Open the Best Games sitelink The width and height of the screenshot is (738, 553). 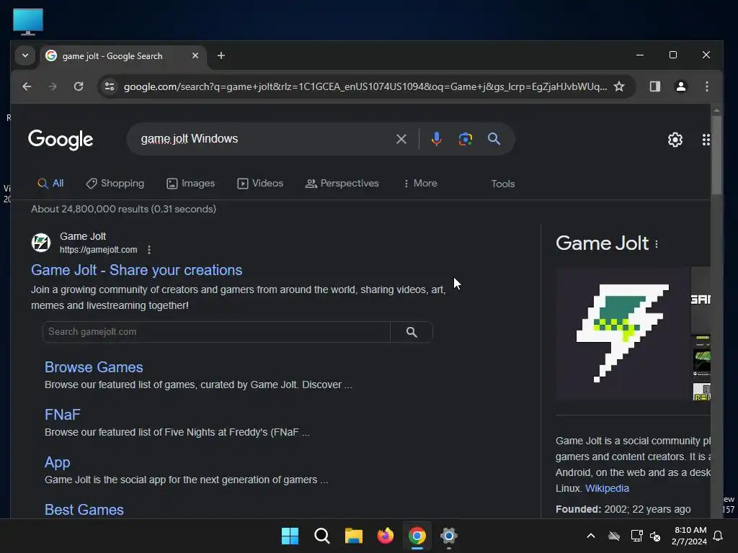point(84,510)
